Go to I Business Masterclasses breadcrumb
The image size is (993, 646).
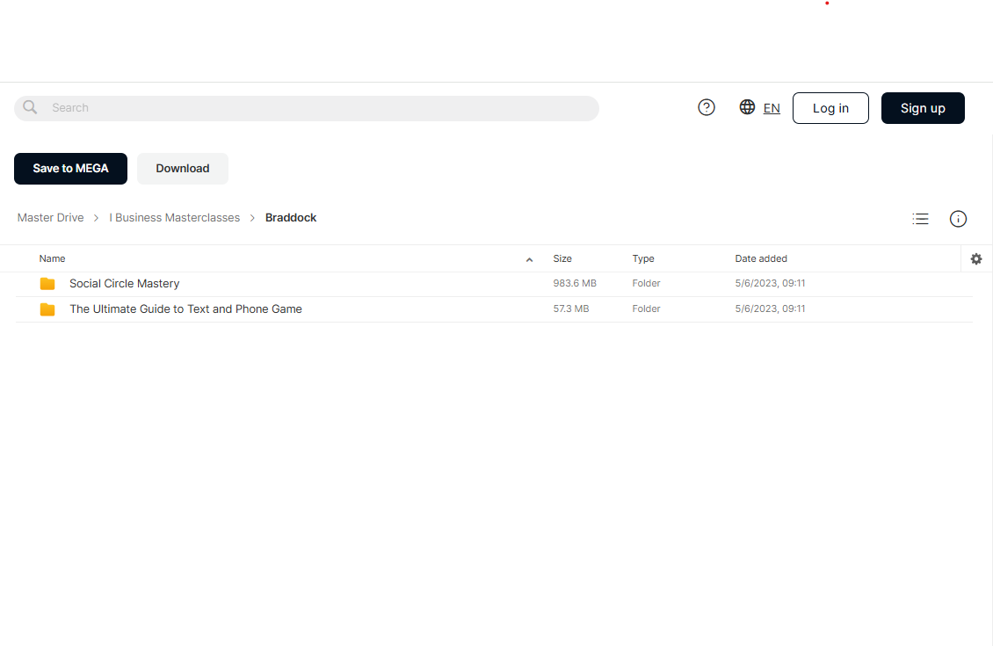175,218
